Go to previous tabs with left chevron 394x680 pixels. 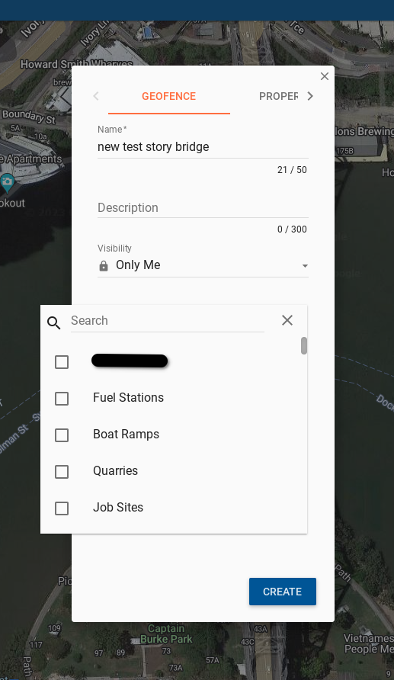pyautogui.click(x=96, y=96)
